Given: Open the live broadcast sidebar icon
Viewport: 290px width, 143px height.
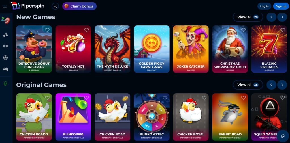Looking at the screenshot, I should pos(6,46).
